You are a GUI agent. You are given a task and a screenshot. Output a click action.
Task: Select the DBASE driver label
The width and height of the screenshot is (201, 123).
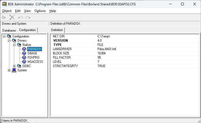point(32,53)
